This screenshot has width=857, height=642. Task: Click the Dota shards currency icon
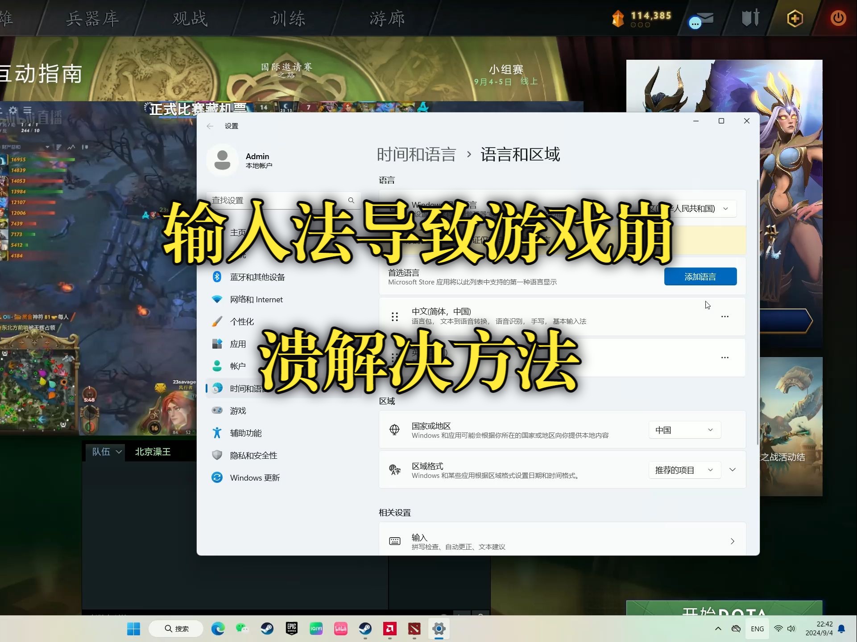point(618,18)
